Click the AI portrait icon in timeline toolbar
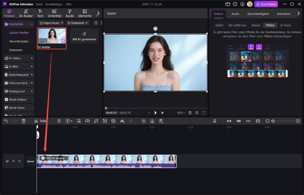 [152, 121]
